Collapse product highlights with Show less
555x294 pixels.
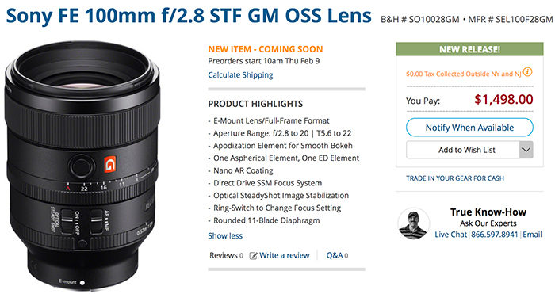[x=225, y=235]
